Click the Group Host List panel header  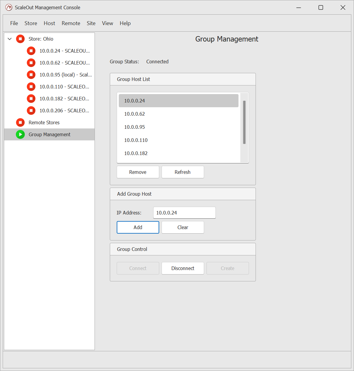tap(183, 79)
